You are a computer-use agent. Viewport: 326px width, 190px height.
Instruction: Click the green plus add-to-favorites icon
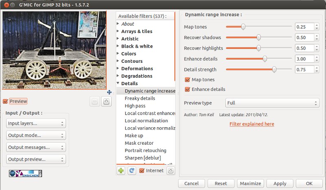[x=121, y=171]
